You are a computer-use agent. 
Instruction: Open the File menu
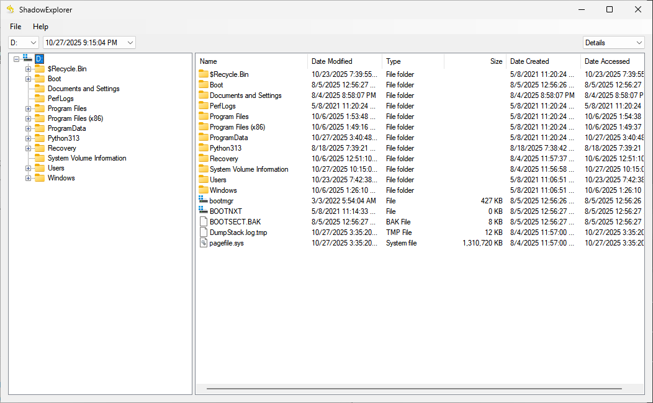tap(16, 27)
